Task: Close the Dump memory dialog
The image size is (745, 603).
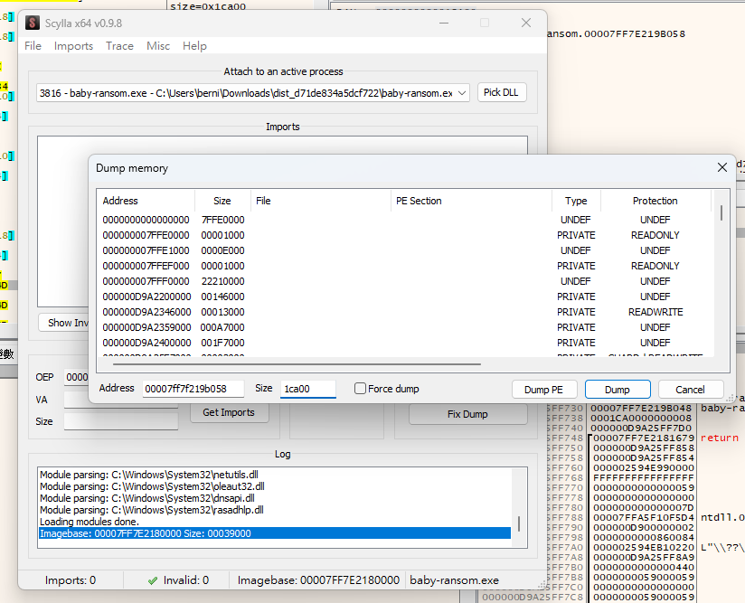Action: (722, 167)
